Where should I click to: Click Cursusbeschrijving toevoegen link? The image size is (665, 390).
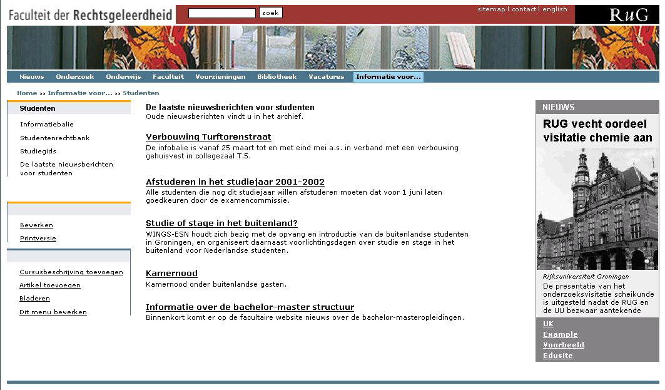click(71, 272)
